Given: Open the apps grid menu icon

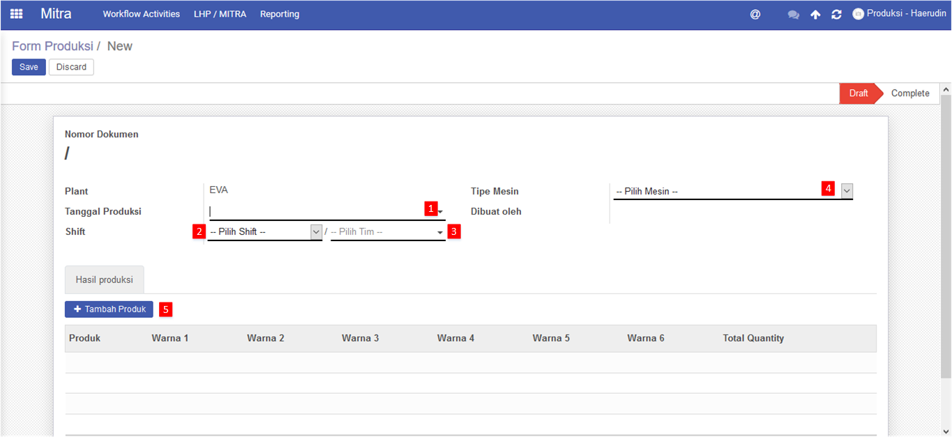Looking at the screenshot, I should click(x=16, y=14).
